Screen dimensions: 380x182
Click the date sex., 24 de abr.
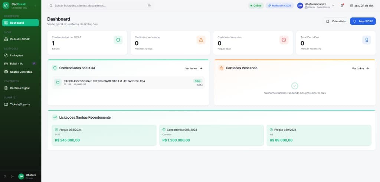364,6
